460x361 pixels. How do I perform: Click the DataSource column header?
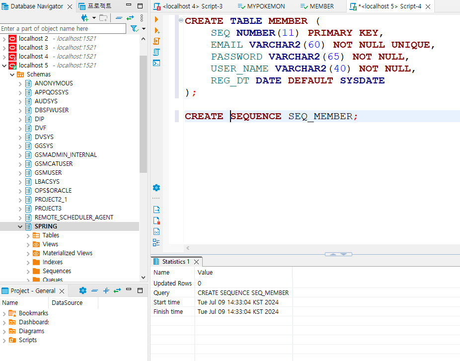click(x=67, y=302)
